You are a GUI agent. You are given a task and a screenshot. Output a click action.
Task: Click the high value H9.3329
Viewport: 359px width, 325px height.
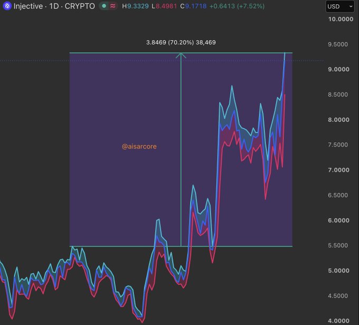pos(135,6)
